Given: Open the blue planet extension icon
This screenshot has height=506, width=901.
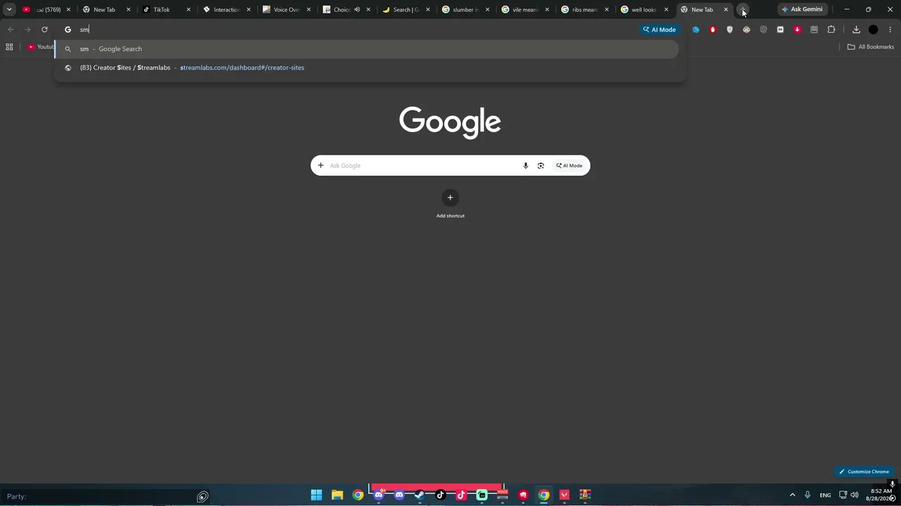Looking at the screenshot, I should [x=695, y=30].
